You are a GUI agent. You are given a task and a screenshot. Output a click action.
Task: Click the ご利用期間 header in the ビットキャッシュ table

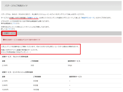coord(37,76)
